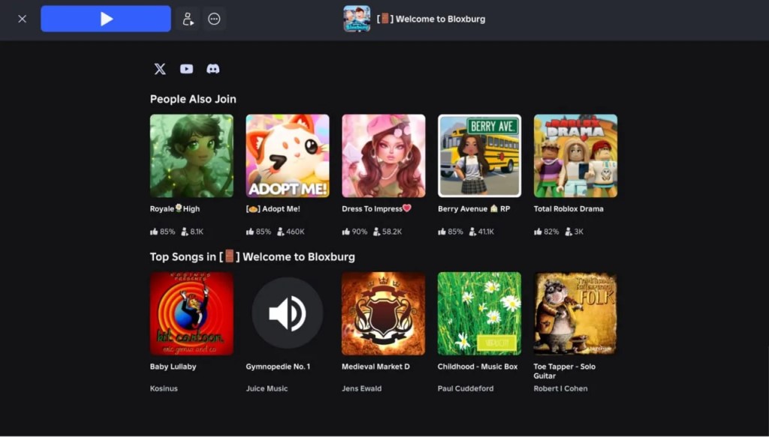Open the Total Roblox Drama game thumbnail
The image size is (769, 437).
coord(576,156)
